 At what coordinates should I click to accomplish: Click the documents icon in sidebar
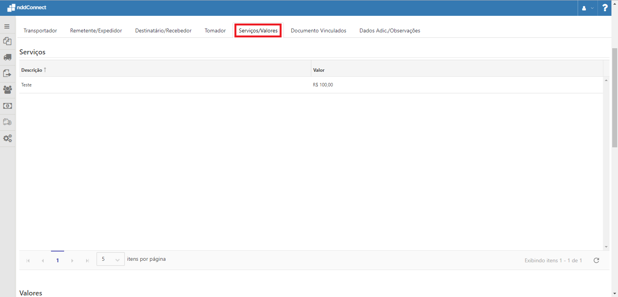point(7,41)
